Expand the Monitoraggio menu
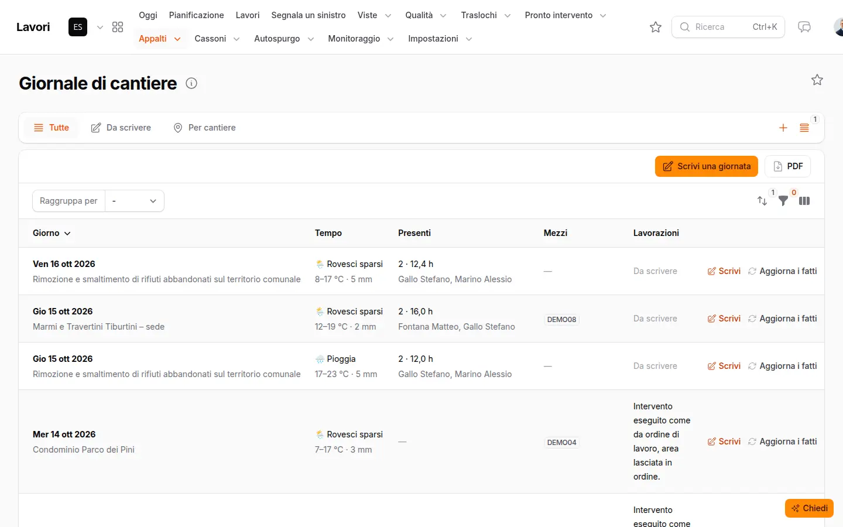 coord(361,39)
